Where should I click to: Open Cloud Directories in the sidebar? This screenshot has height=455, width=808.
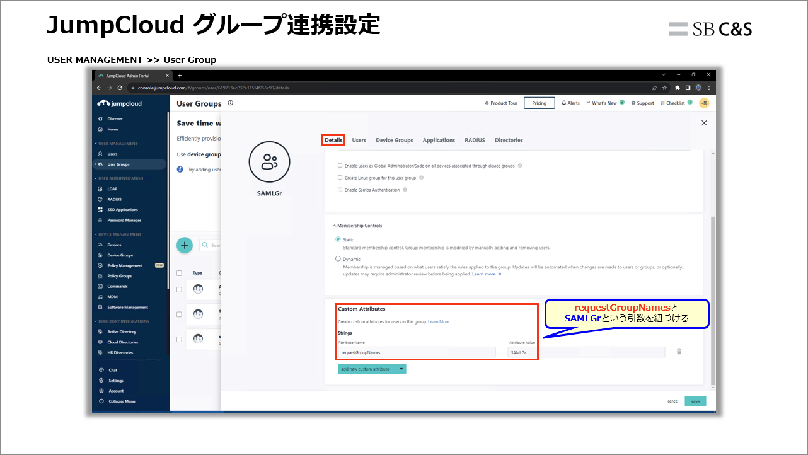122,342
